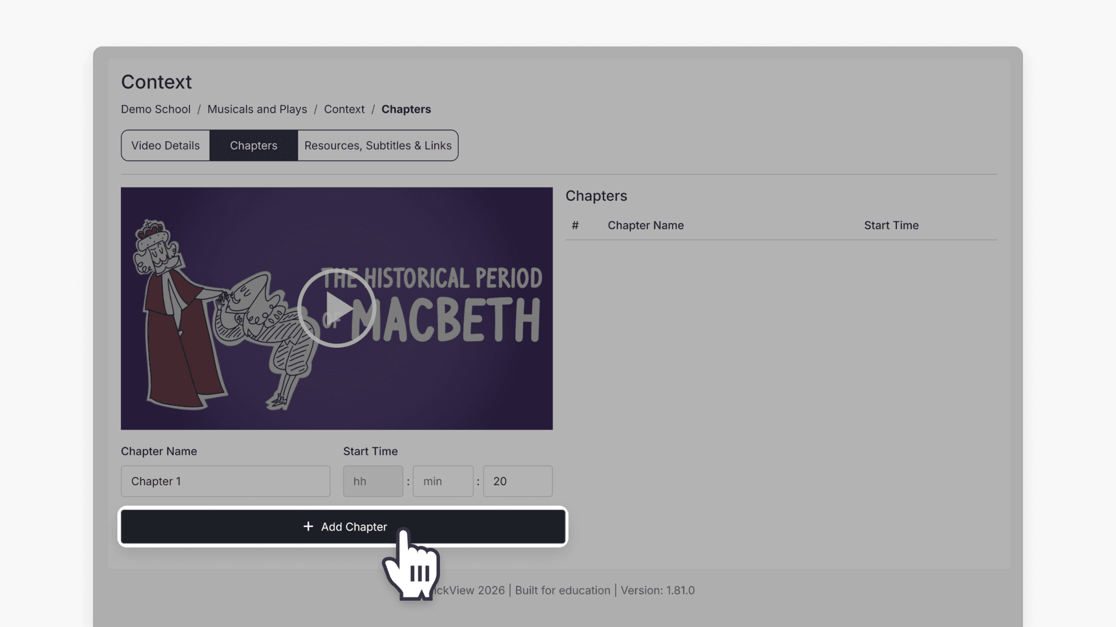Go to Demo School breadcrumb
The width and height of the screenshot is (1116, 627).
[156, 109]
